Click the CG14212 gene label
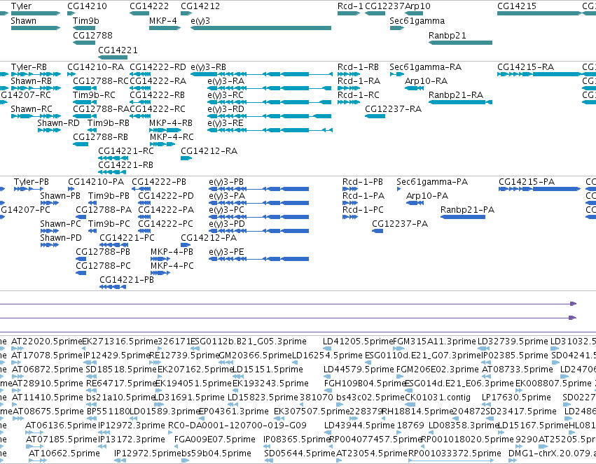 (x=200, y=6)
